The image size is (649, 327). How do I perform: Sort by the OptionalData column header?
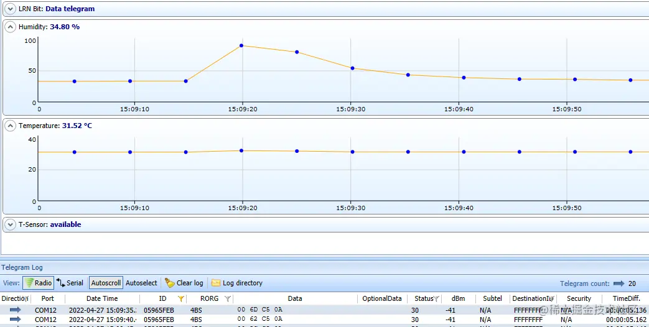coord(382,298)
